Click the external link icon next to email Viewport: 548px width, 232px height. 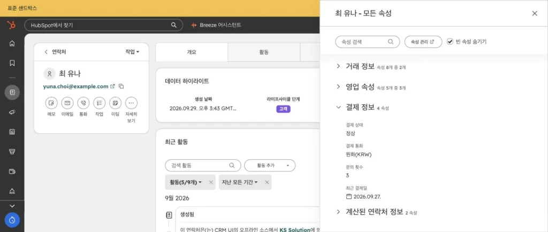click(112, 86)
